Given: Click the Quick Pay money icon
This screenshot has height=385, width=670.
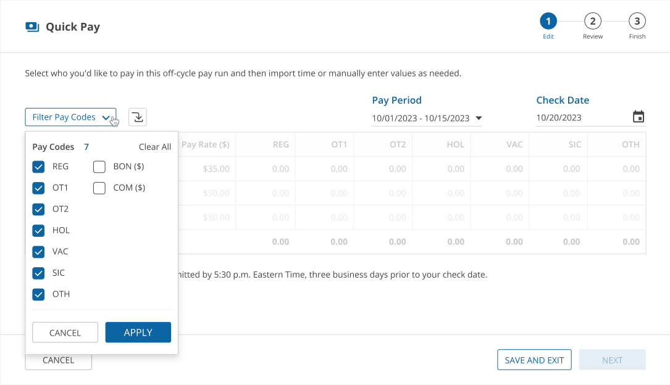Looking at the screenshot, I should [x=33, y=27].
